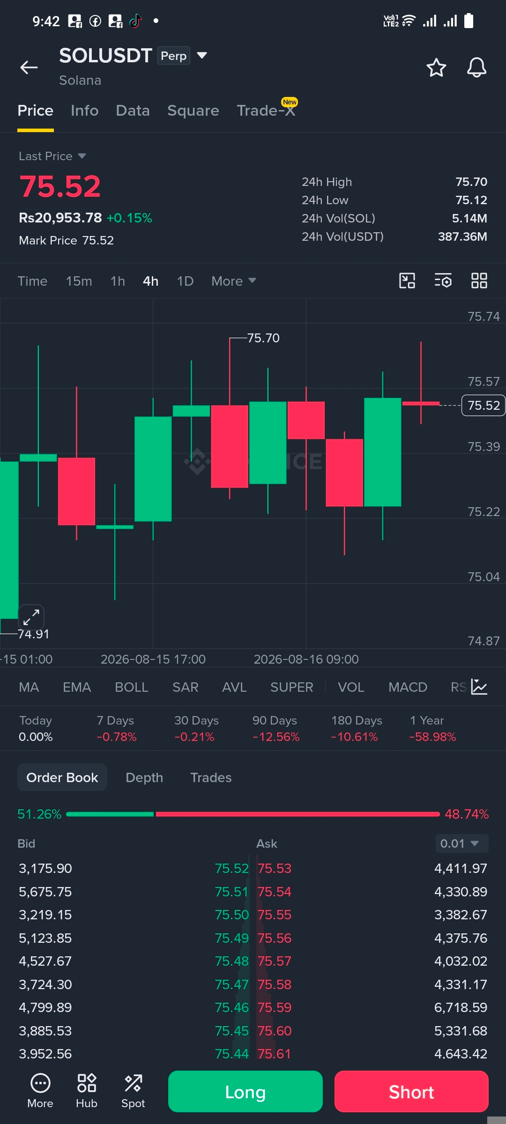Open Hub in bottom bar
The height and width of the screenshot is (1124, 506).
pyautogui.click(x=87, y=1091)
